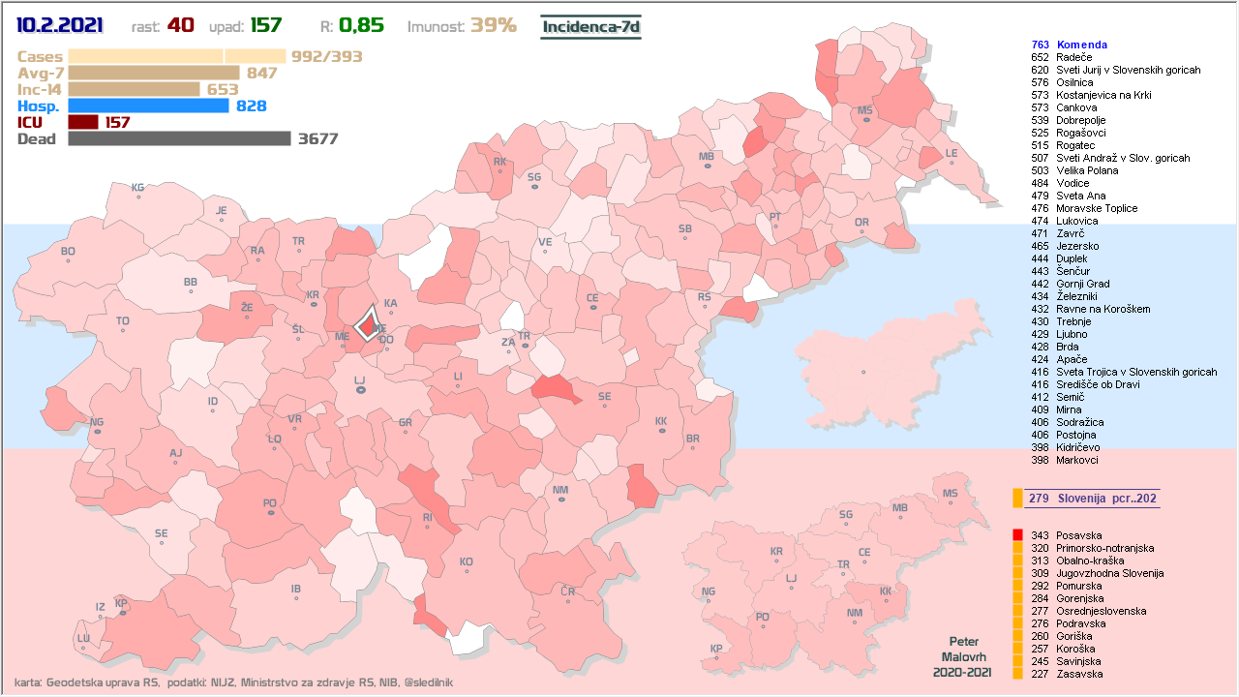Click the gray Dead bar
Viewport: 1239px width, 697px height.
179,138
